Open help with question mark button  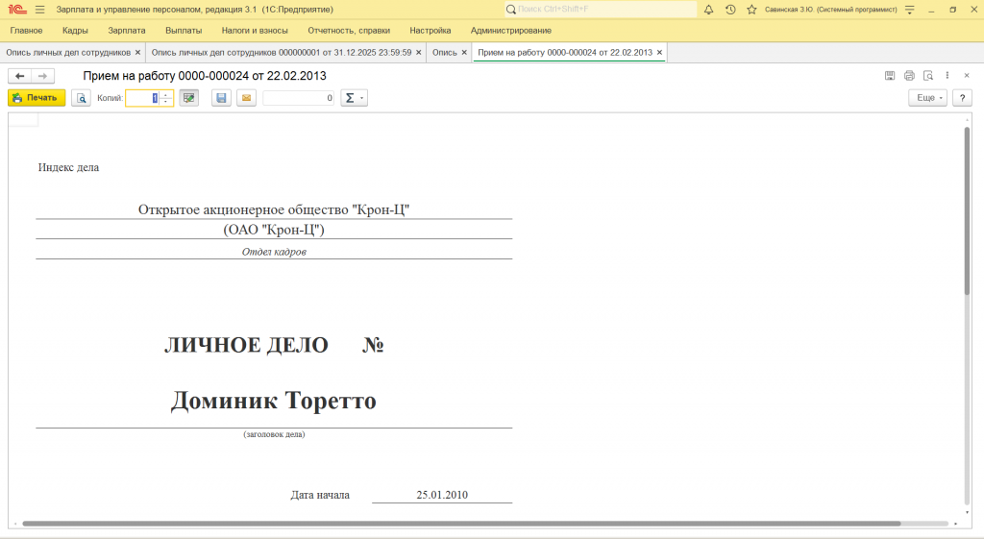point(962,98)
